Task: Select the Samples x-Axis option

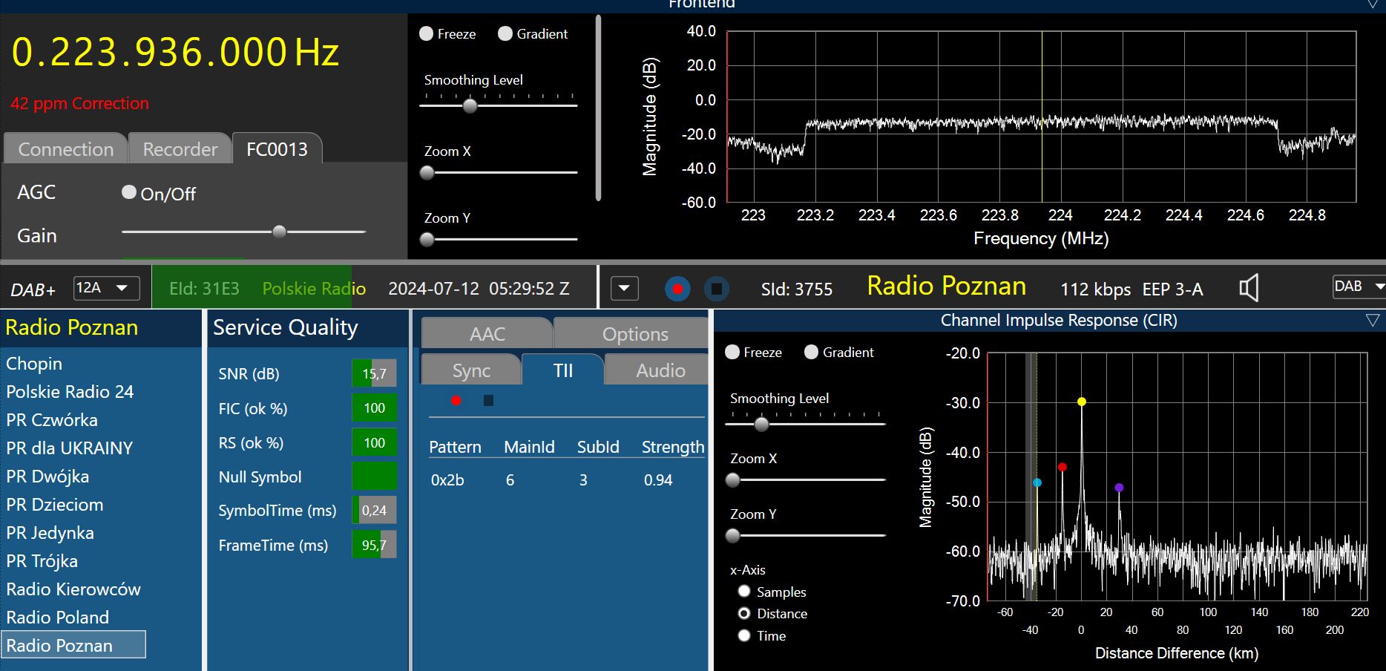Action: (x=744, y=592)
